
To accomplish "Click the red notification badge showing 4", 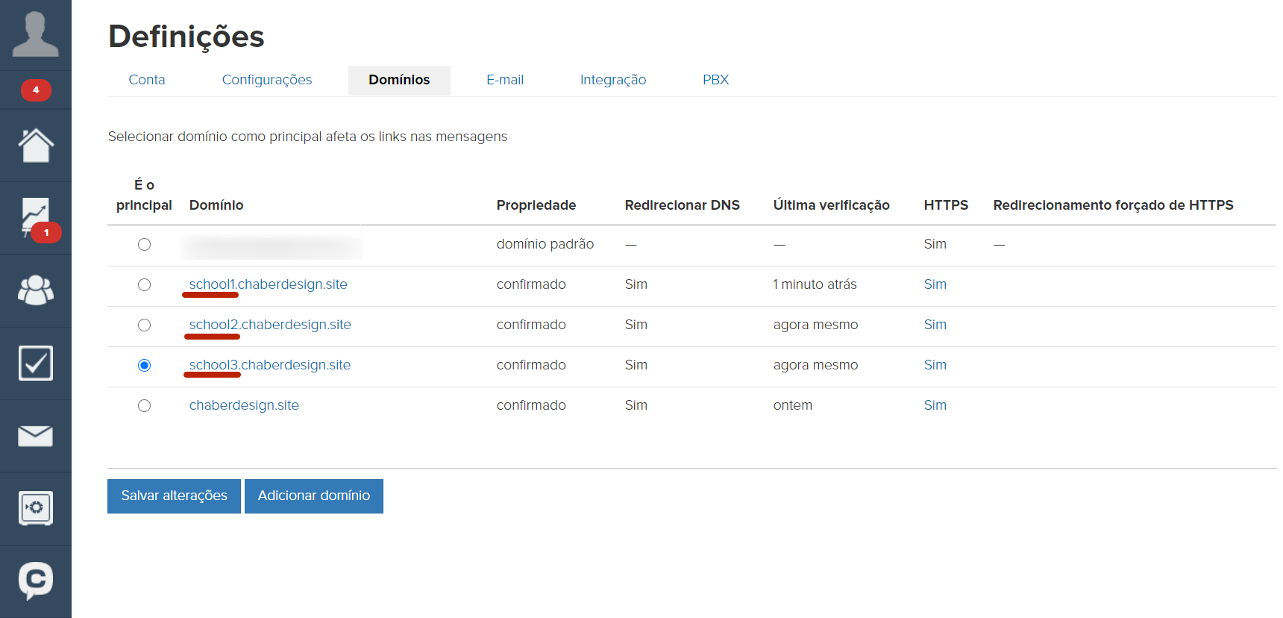I will [x=36, y=90].
